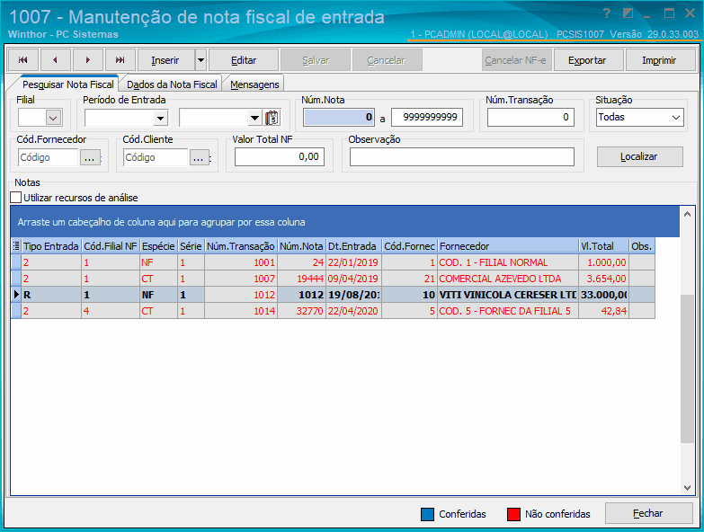
Task: Click the Cancelar NF-e button
Action: 516,60
